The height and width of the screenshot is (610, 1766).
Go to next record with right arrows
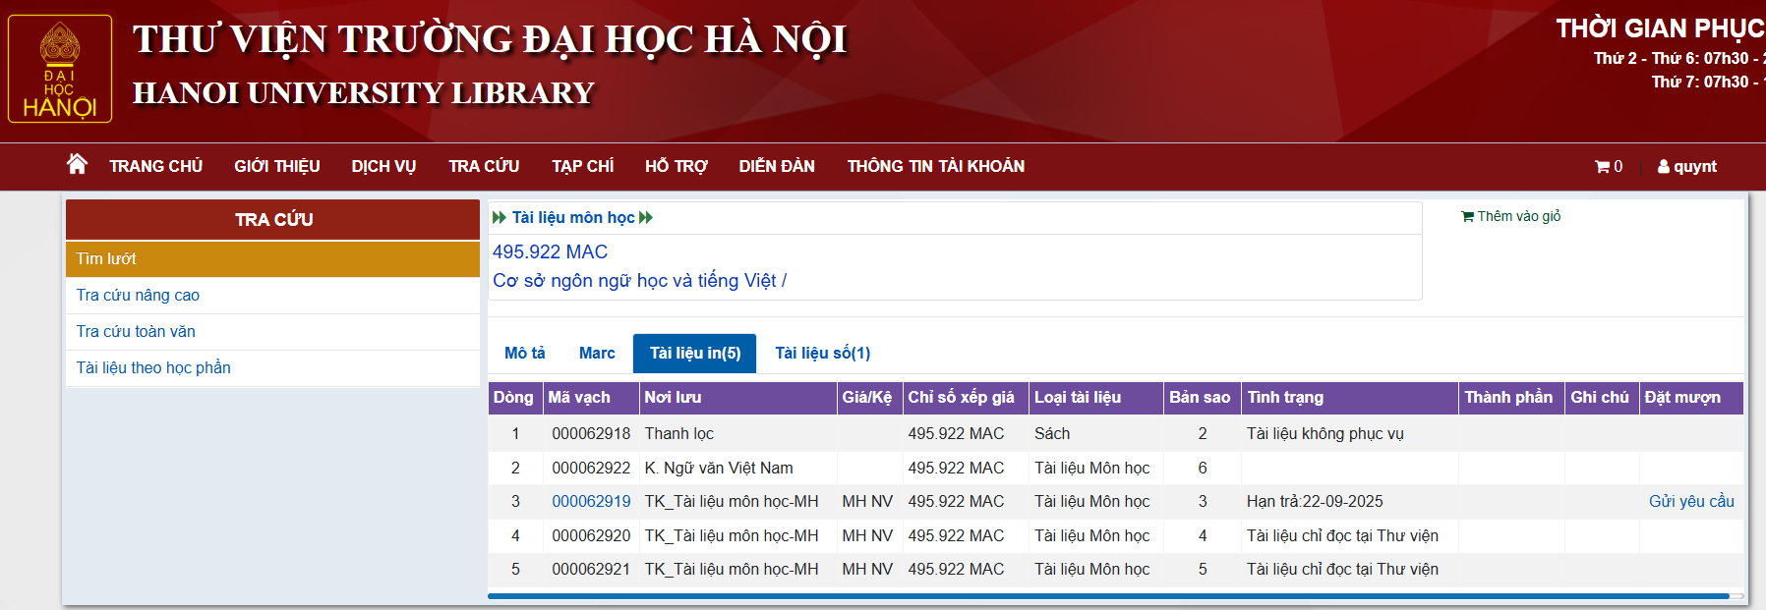click(x=646, y=217)
